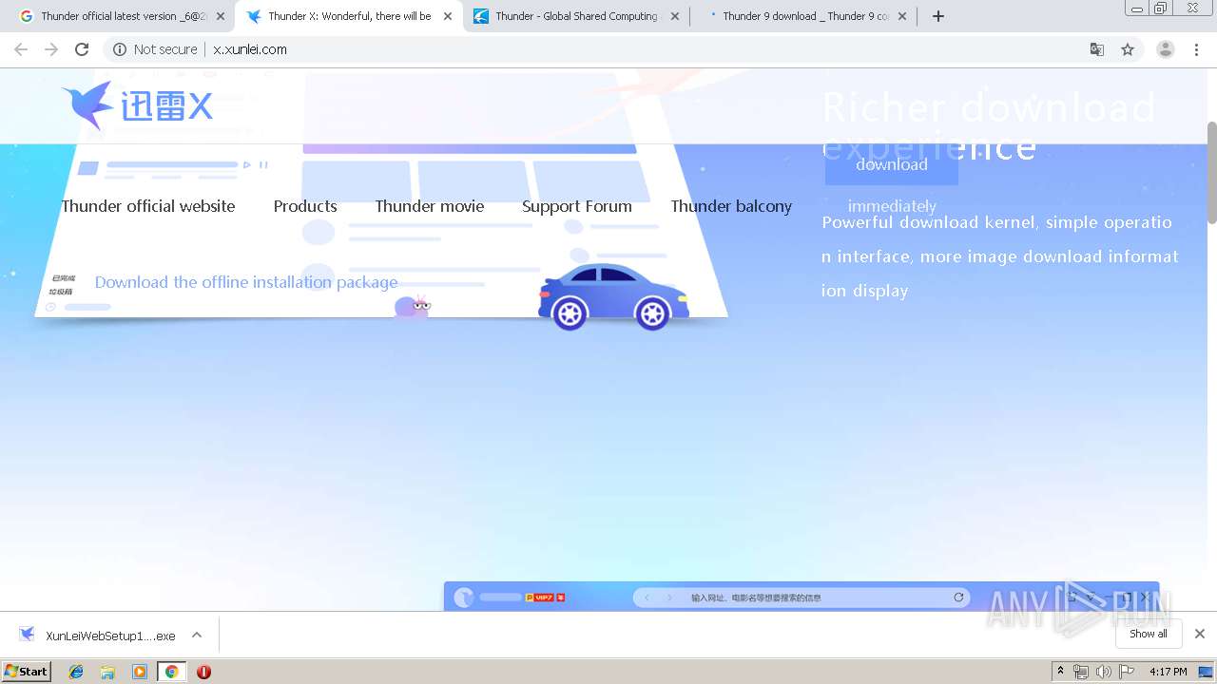Click the volume speaker tray icon
This screenshot has height=684, width=1217.
1104,672
